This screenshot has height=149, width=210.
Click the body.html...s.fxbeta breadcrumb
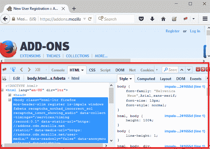pyautogui.click(x=46, y=79)
